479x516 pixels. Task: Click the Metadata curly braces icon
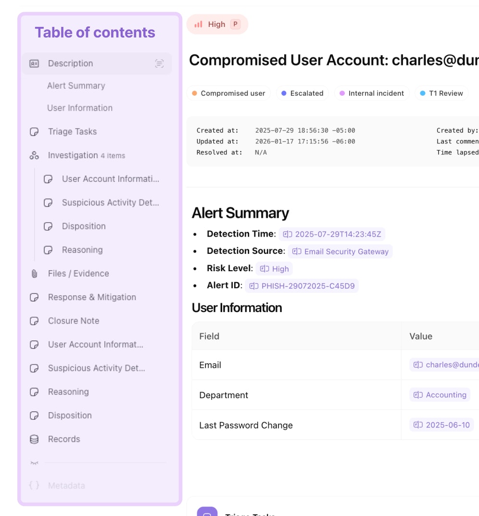[34, 486]
